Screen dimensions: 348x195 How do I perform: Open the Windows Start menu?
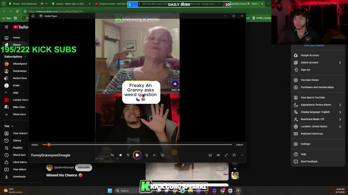pyautogui.click(x=110, y=191)
